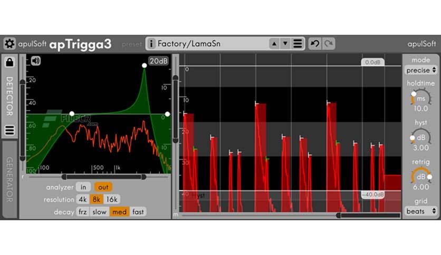Set analyzer decay to fast
The height and width of the screenshot is (255, 441).
[138, 212]
